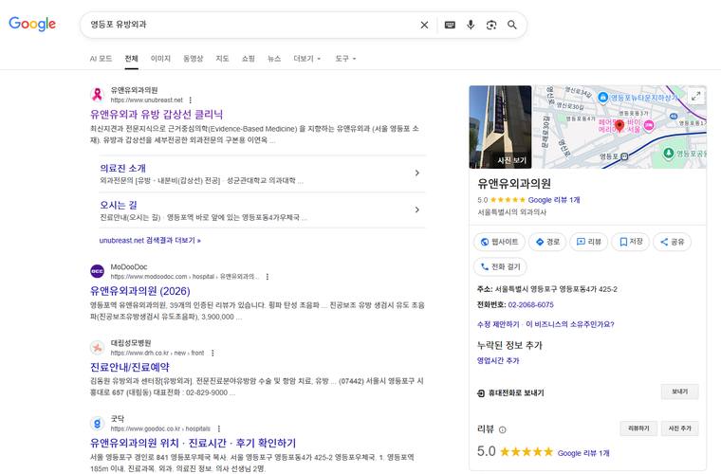Click the 공유 share button
The image size is (721, 474).
673,242
